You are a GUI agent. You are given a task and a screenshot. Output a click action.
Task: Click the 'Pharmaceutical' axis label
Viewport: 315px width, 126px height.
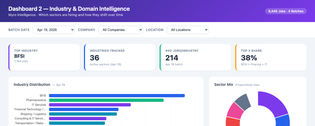pos(36,100)
